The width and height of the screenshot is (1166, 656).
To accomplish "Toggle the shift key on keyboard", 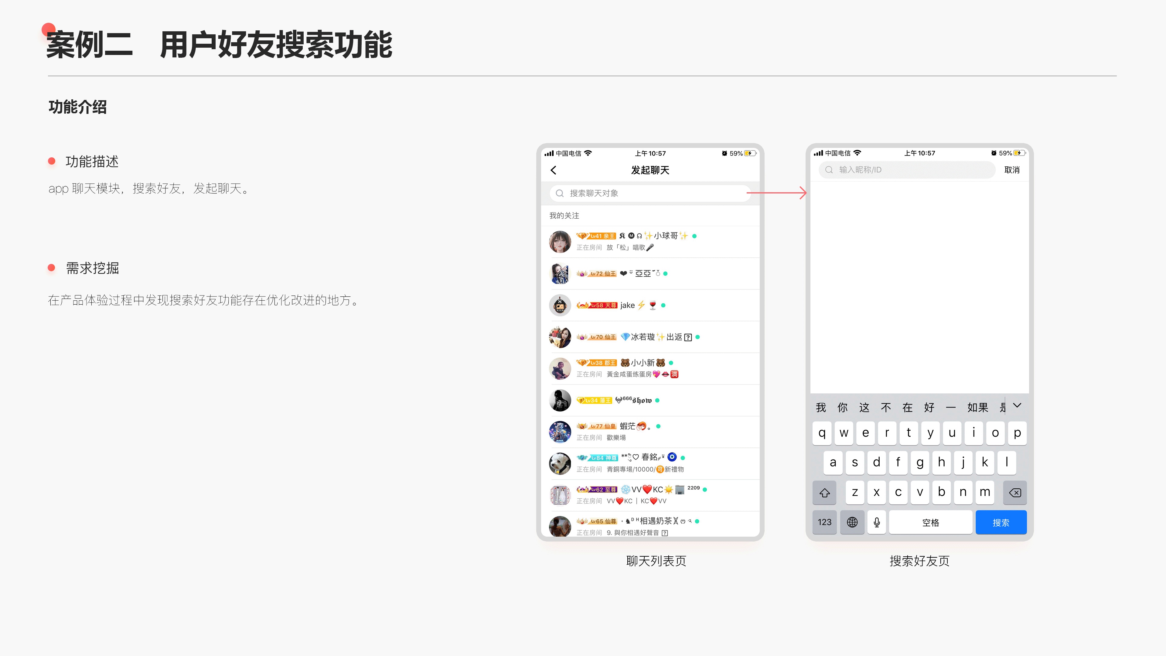I will point(824,493).
